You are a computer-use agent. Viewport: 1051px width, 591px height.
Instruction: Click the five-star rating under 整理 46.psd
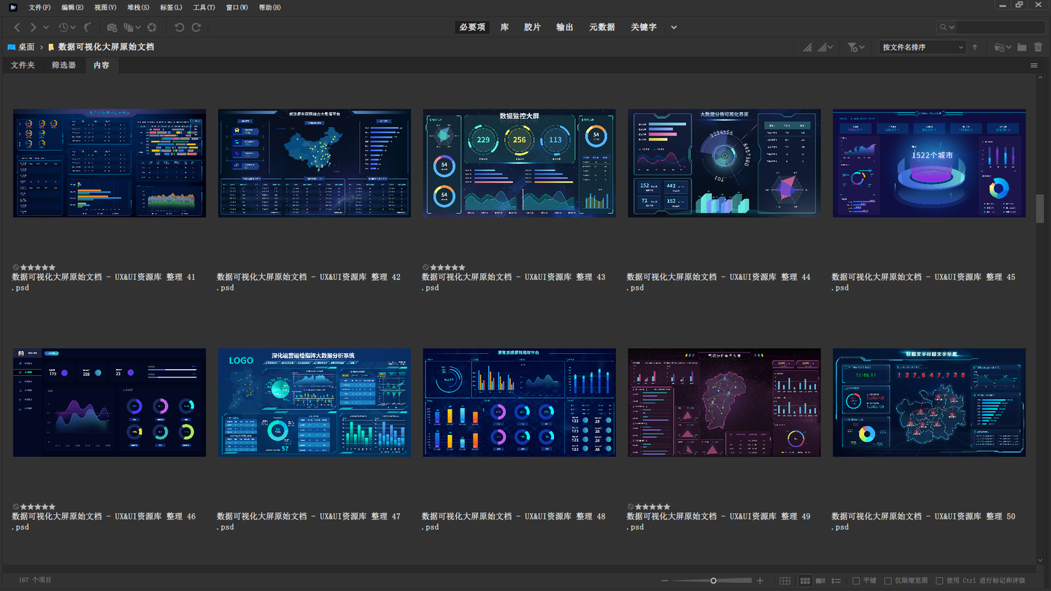(x=37, y=506)
